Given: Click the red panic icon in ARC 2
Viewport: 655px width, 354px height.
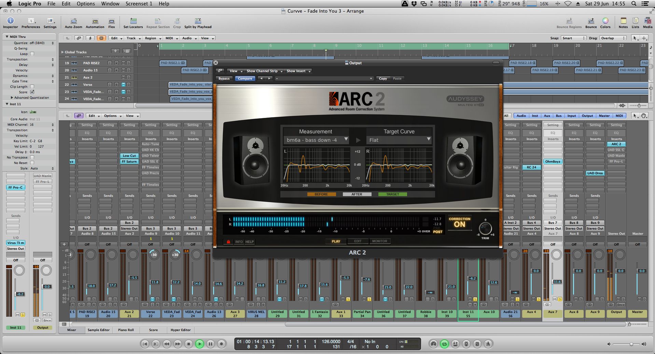Looking at the screenshot, I should [228, 242].
